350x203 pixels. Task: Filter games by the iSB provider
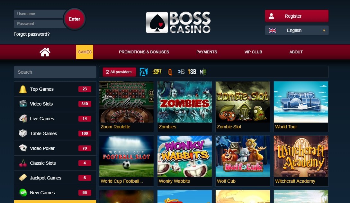click(192, 72)
